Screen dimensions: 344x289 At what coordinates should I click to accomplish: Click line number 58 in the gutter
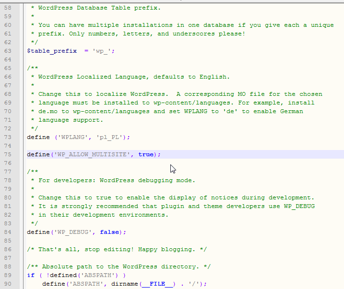point(8,8)
